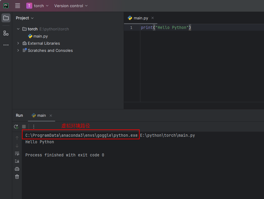Expand the External Libraries node
Image resolution: width=264 pixels, height=199 pixels.
tap(18, 43)
